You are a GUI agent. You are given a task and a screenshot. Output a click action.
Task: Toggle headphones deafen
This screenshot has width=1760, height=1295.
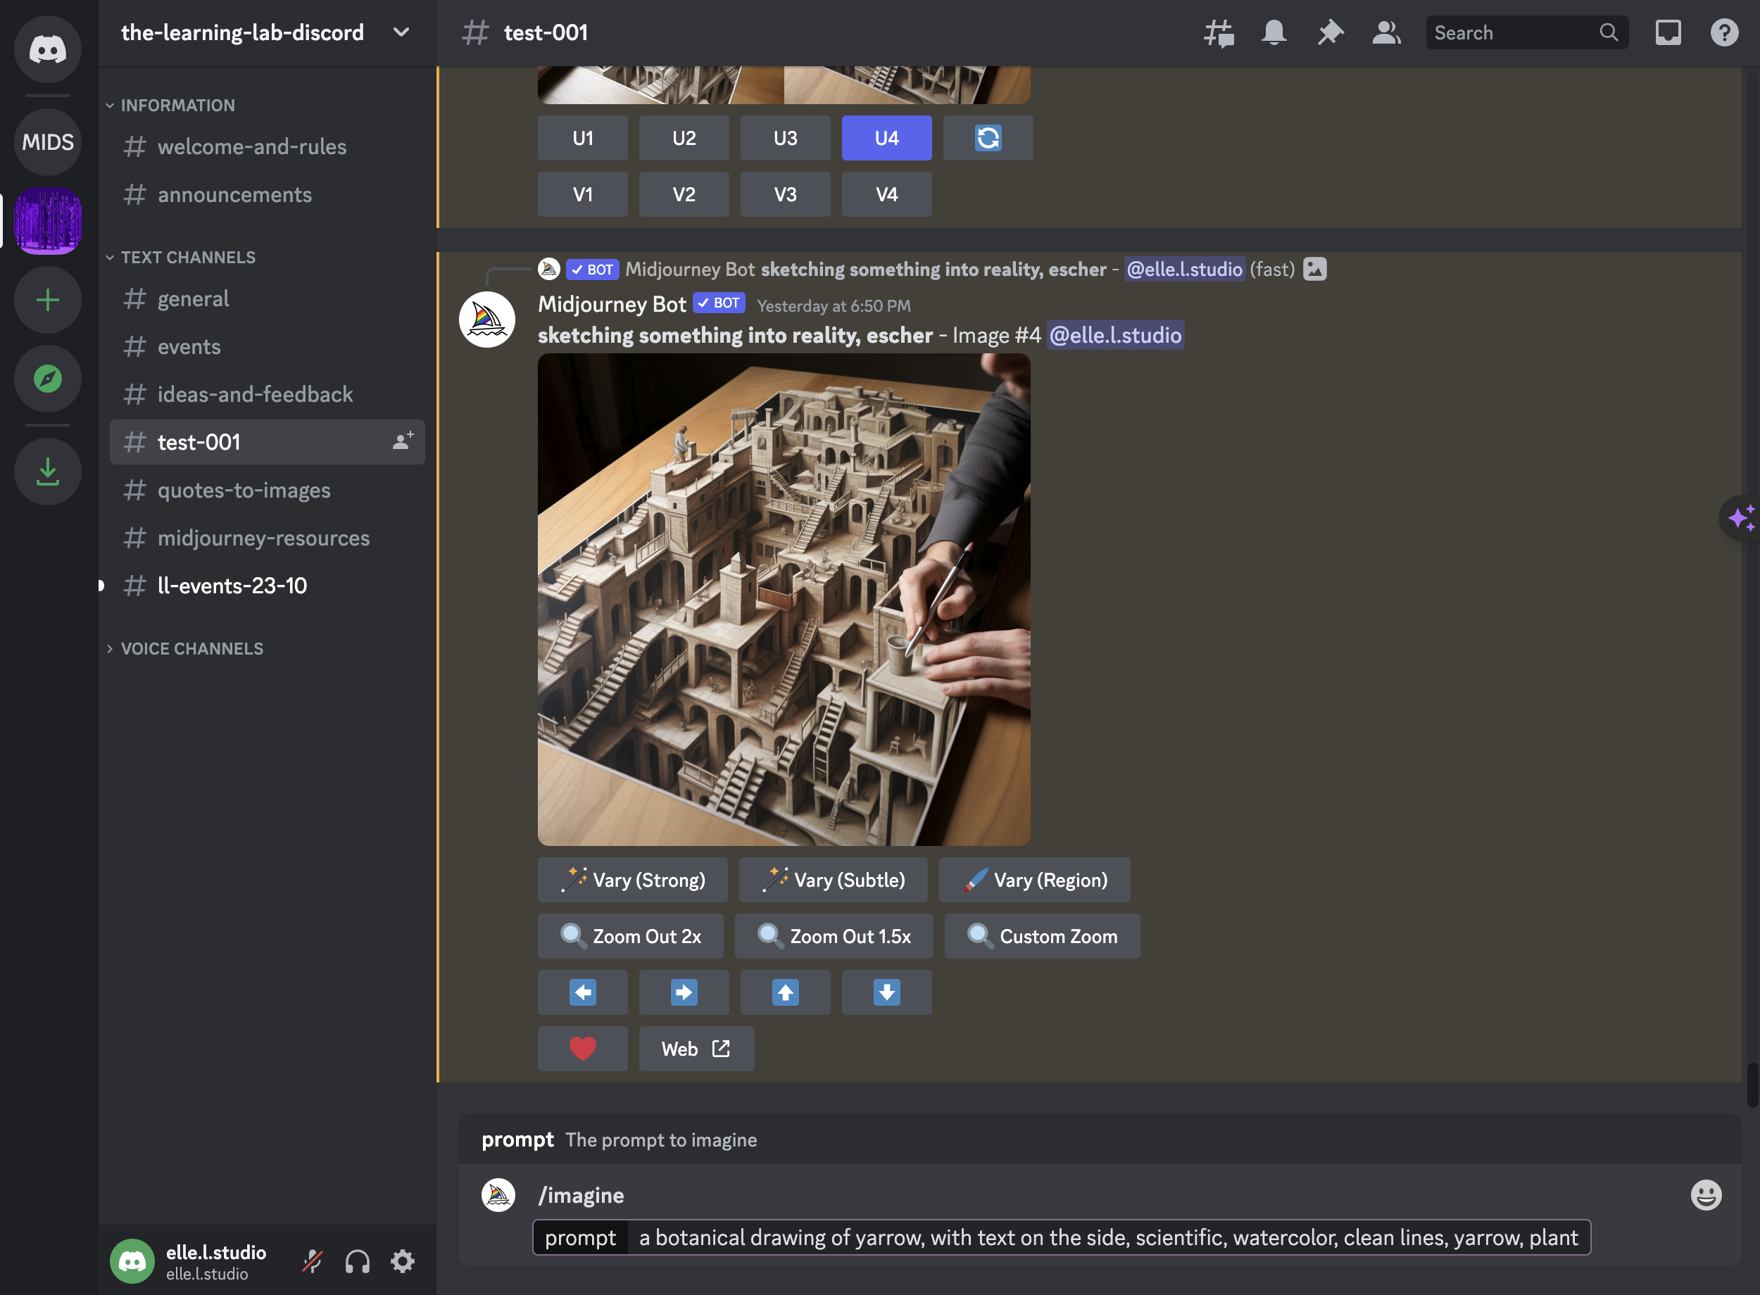coord(358,1261)
